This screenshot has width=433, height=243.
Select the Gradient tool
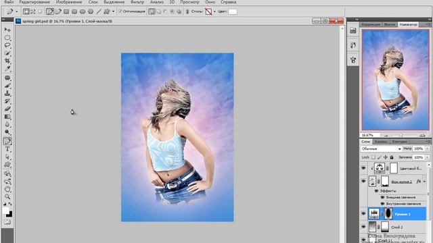pos(7,117)
